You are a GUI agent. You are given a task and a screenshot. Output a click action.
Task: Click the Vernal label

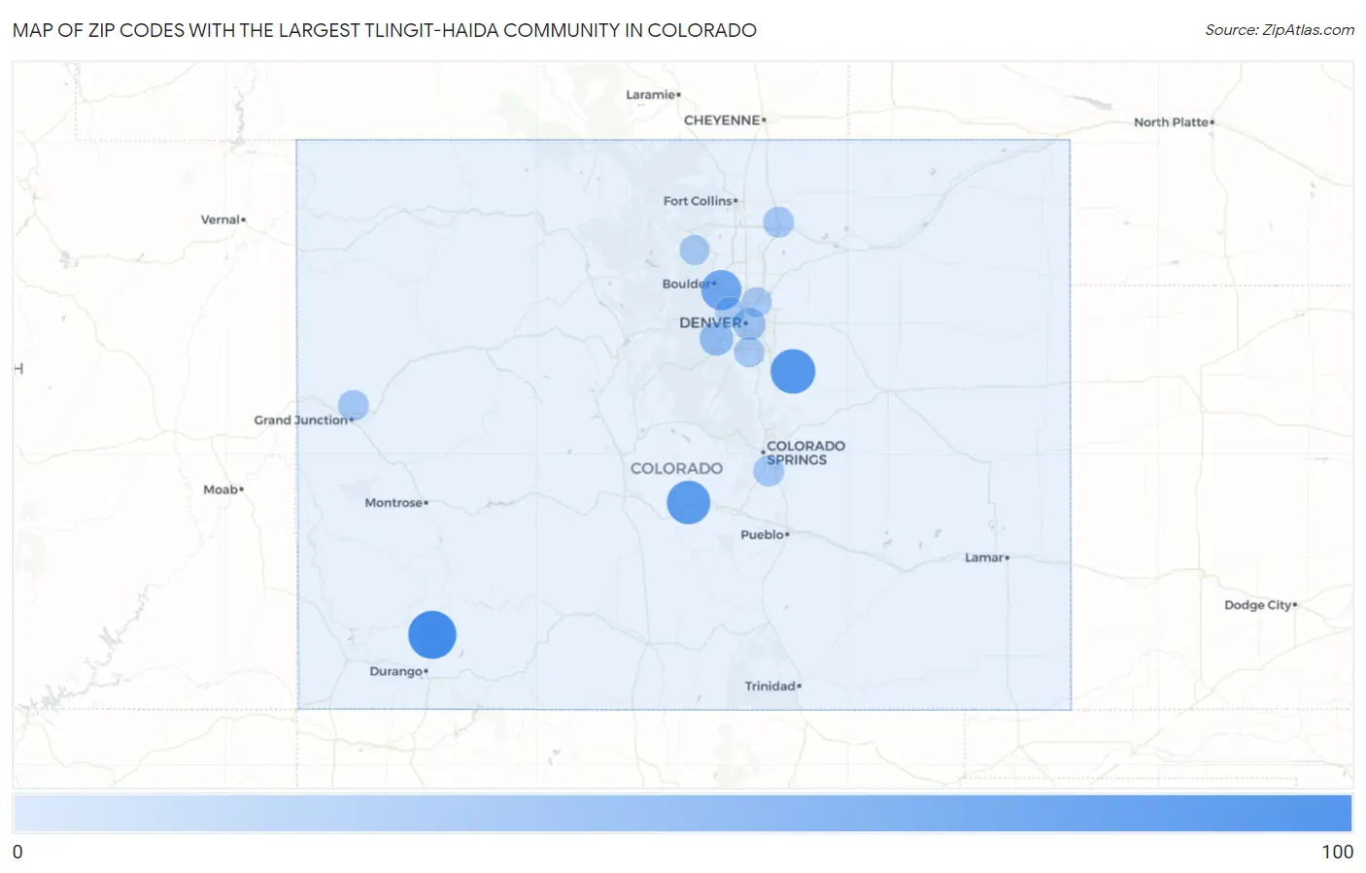click(x=220, y=219)
